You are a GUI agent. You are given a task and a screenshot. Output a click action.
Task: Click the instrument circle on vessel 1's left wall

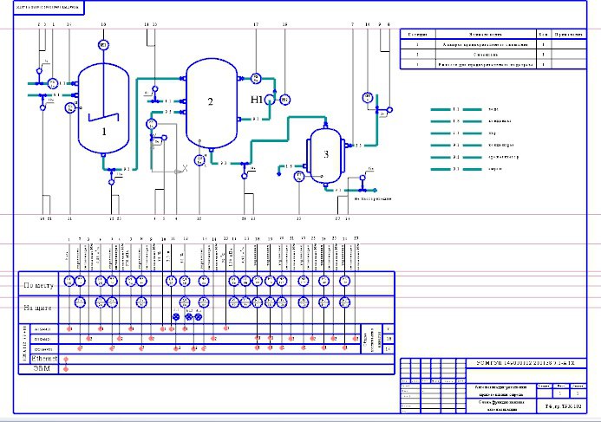(70, 108)
